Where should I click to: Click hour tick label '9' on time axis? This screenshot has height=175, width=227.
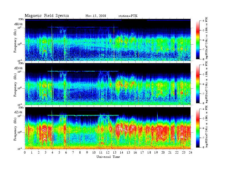pyautogui.click(x=87, y=152)
